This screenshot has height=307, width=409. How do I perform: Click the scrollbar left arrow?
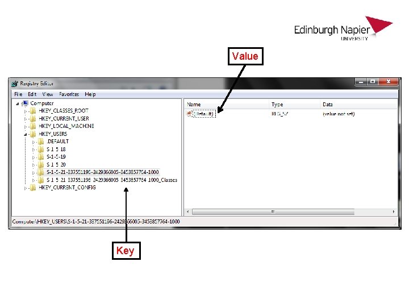pyautogui.click(x=188, y=211)
